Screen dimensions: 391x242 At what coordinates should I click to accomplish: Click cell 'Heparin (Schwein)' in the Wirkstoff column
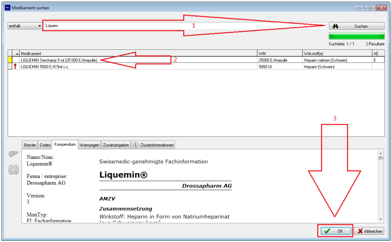[337, 66]
